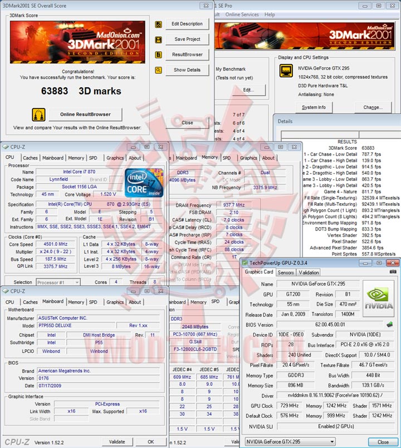Click the BIOS date 07/17/2009

click(98, 386)
